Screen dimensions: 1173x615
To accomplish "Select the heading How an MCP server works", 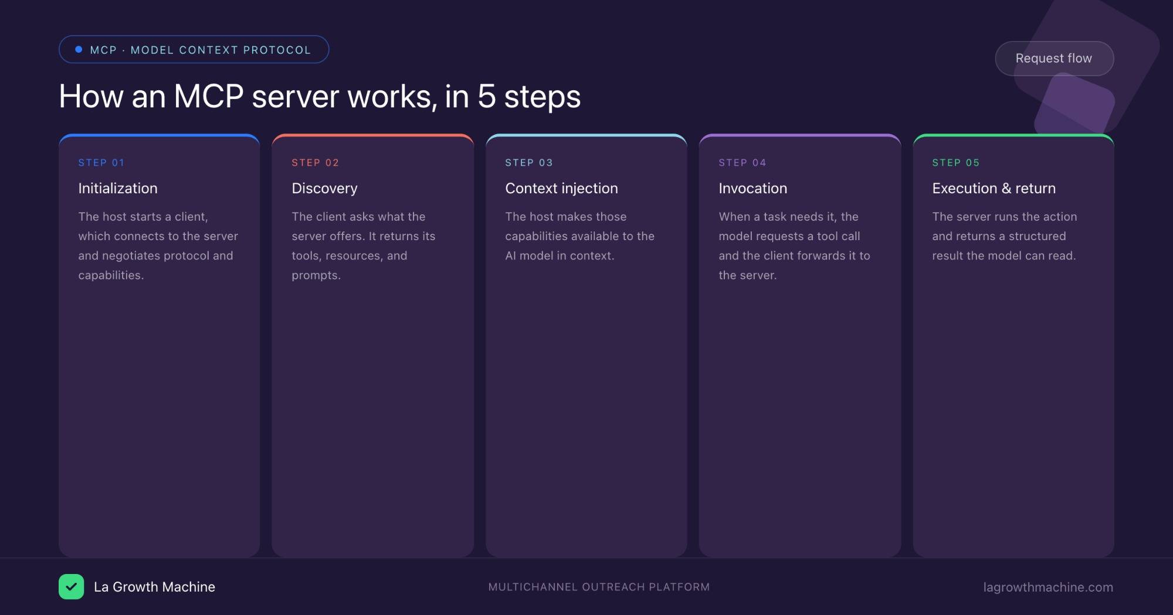I will (x=320, y=97).
